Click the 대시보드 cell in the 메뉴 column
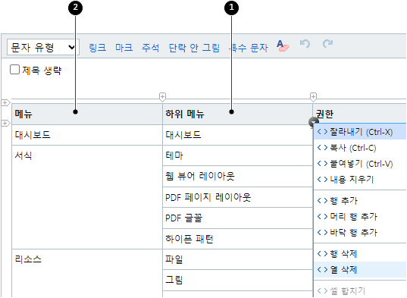 87,135
